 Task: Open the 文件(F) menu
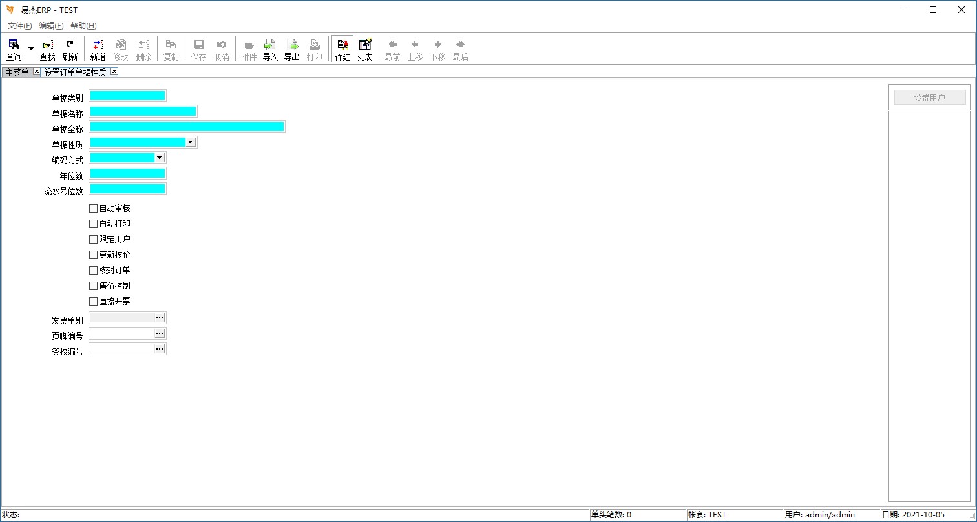pyautogui.click(x=19, y=26)
